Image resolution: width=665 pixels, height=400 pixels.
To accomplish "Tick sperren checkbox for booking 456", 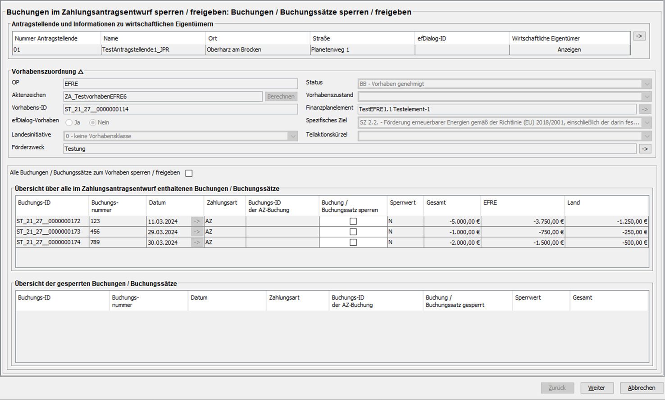I will pyautogui.click(x=353, y=232).
